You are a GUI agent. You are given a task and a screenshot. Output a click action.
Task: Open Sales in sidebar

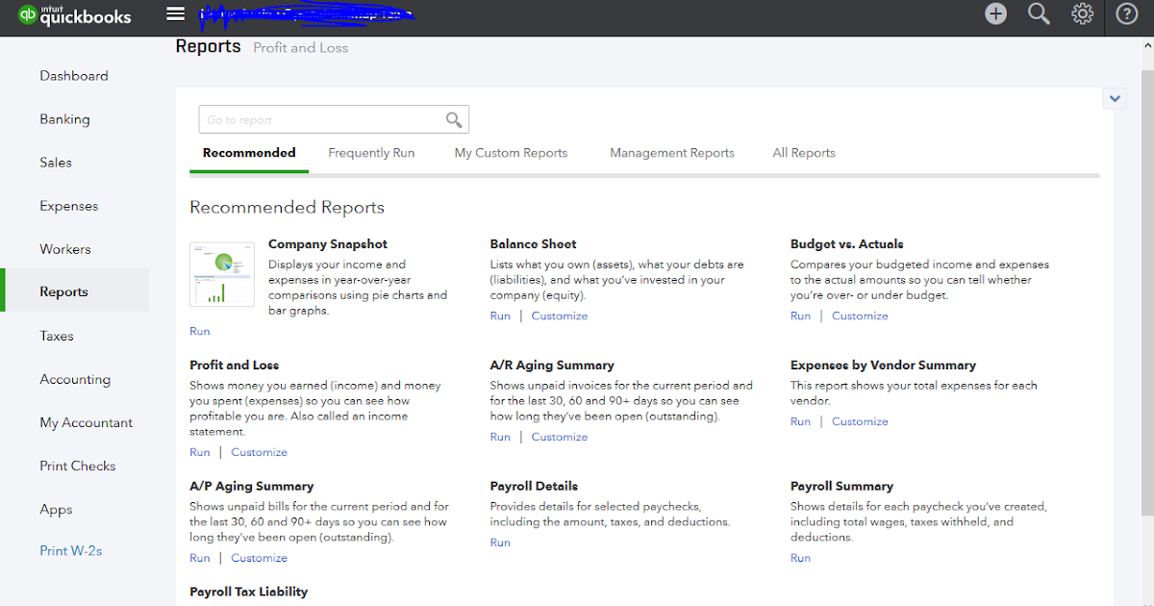pos(56,163)
